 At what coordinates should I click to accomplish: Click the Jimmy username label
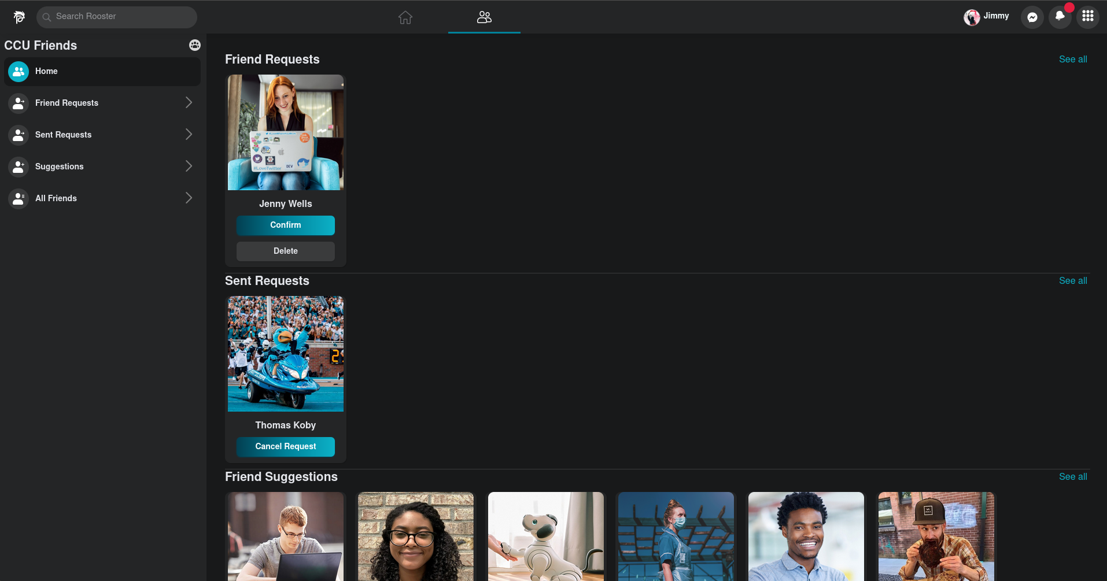[x=996, y=16]
